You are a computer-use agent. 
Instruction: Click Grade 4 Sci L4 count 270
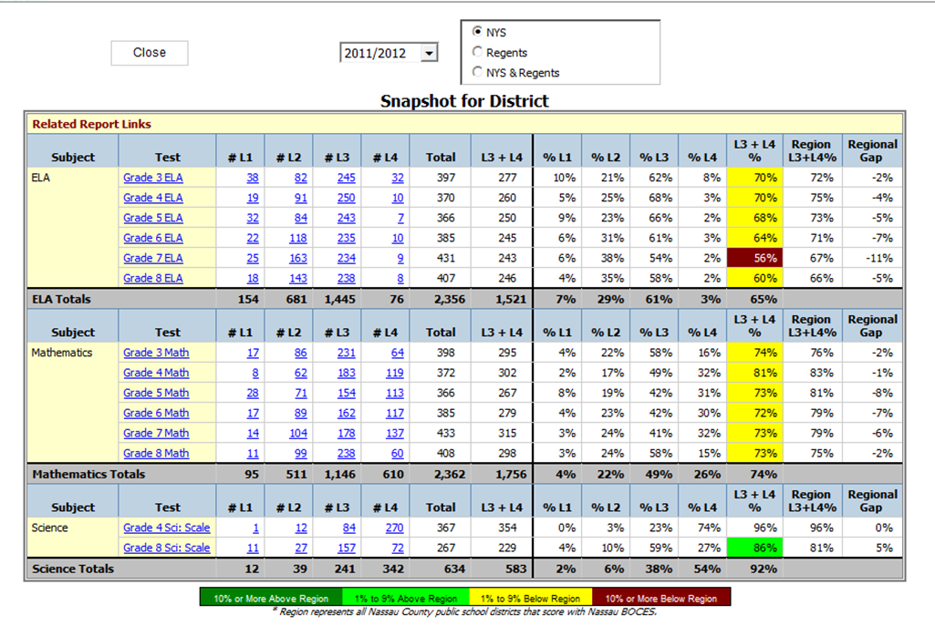tap(395, 528)
